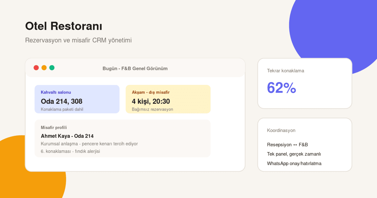Image resolution: width=377 pixels, height=198 pixels.
Task: Click the orange window dot
Action: (44, 68)
